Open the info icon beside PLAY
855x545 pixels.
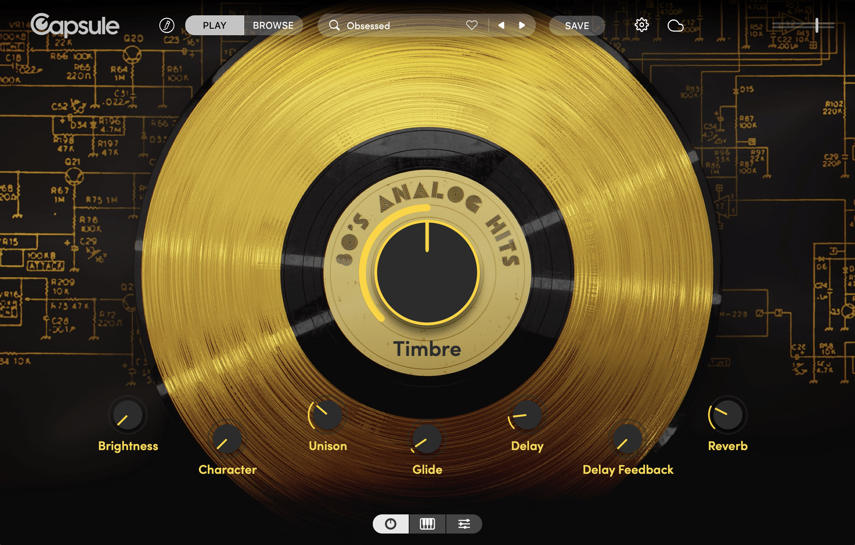point(167,26)
